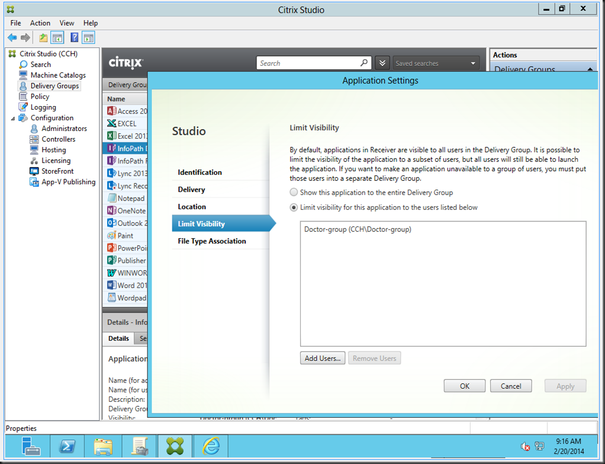Select the Lync 2013 application row
Screen dimensions: 605x464
coord(125,174)
